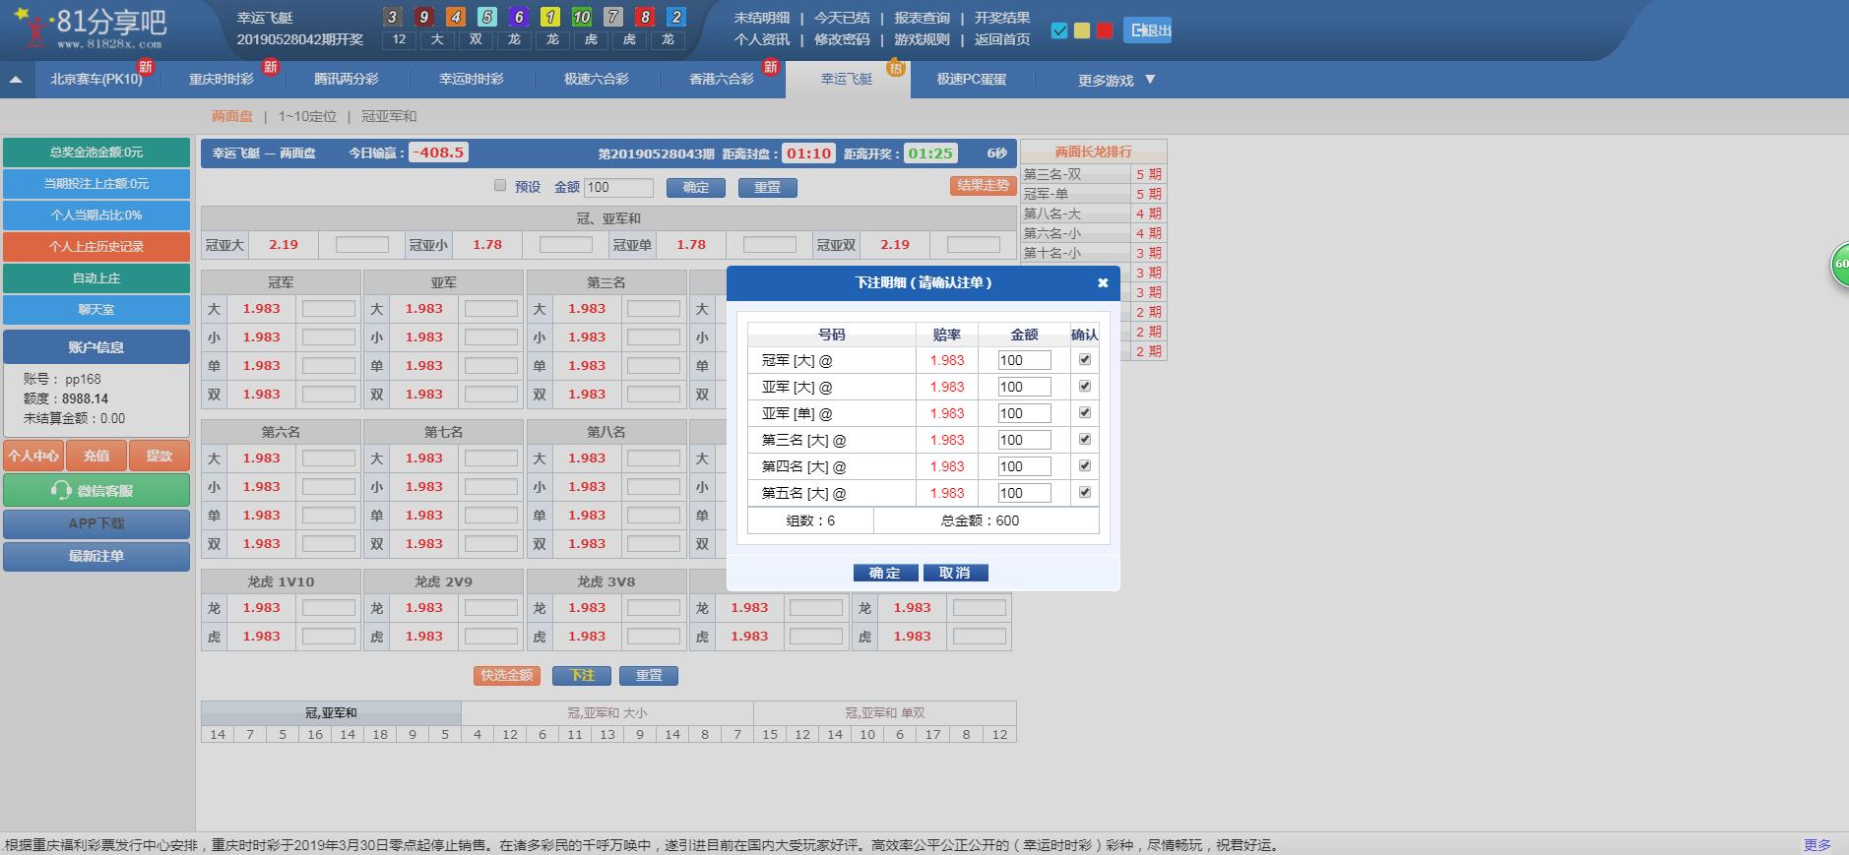The height and width of the screenshot is (855, 1849).
Task: Select the yellow theme color swatch
Action: click(x=1082, y=31)
